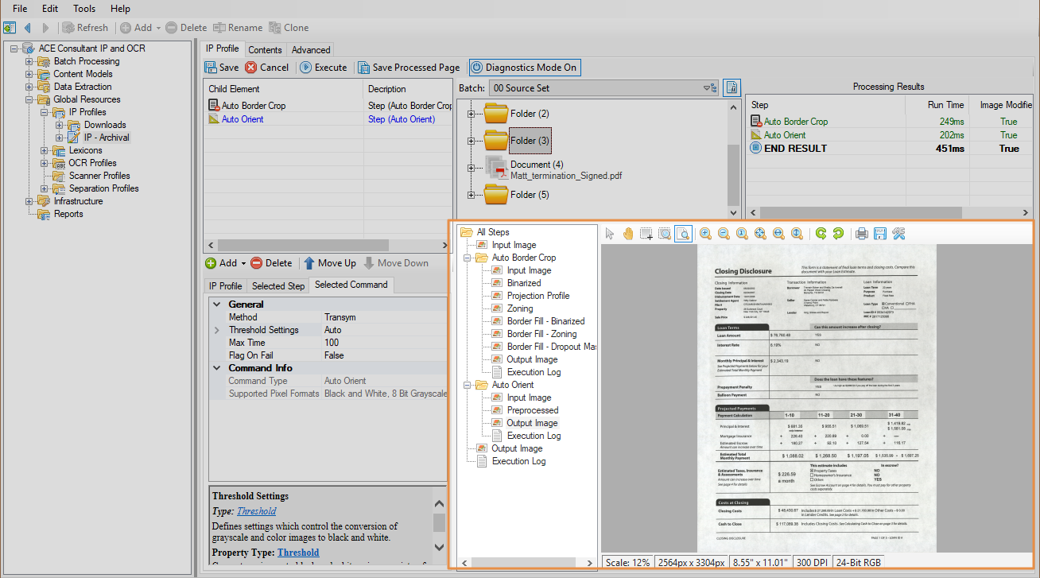
Task: Click the zoom out magnifier icon
Action: point(724,234)
